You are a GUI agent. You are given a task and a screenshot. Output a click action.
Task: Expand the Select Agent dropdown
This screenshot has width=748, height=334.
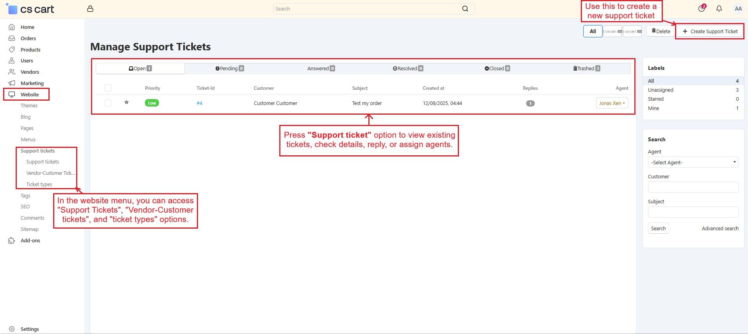point(693,162)
